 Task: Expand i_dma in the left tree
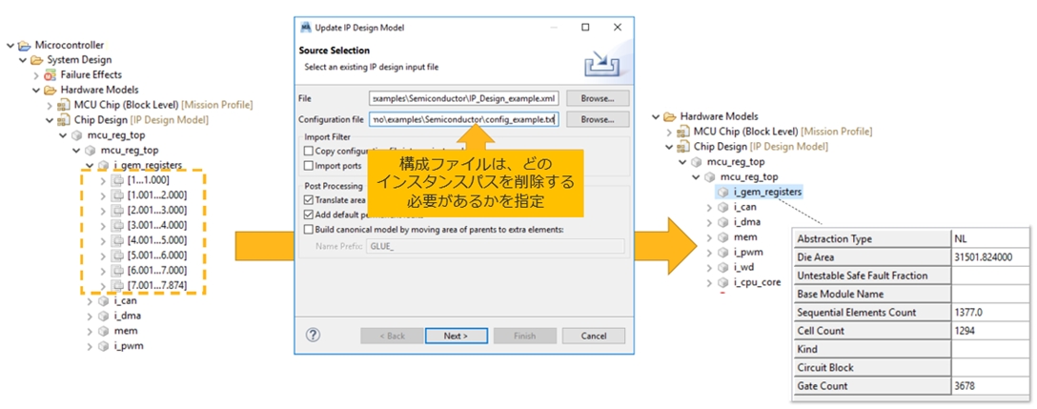90,316
